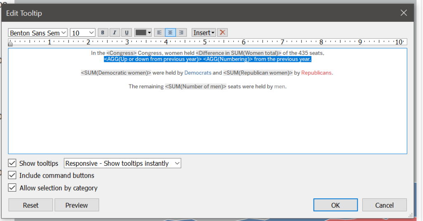Toggle italic formatting
Image resolution: width=423 pixels, height=221 pixels.
[114, 33]
